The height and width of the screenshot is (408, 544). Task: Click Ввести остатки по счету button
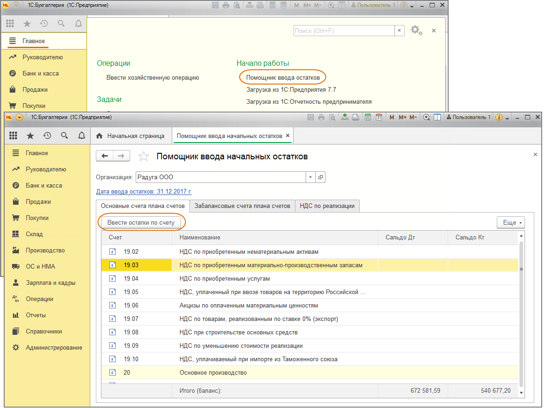(141, 223)
